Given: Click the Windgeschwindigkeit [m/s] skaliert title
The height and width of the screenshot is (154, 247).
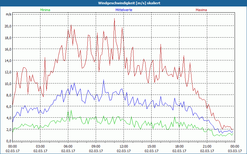Looking at the screenshot, I should (x=129, y=3).
